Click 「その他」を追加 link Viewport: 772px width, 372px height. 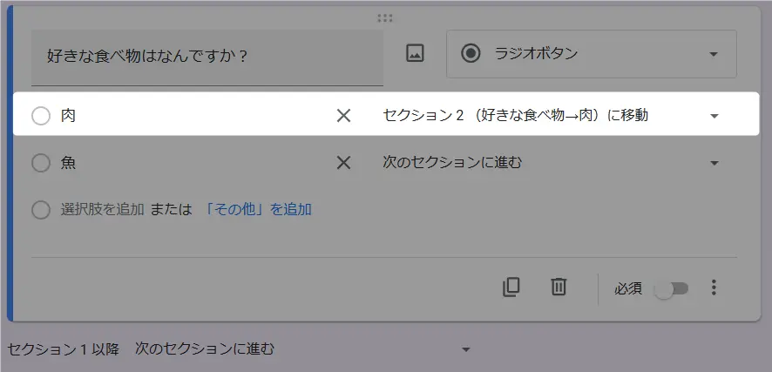point(258,210)
